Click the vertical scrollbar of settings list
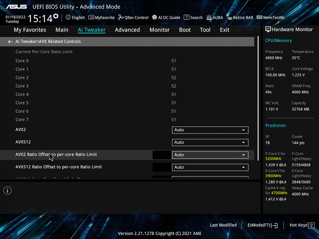The width and height of the screenshot is (319, 239). pos(258,98)
